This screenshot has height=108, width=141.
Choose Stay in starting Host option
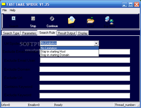(x=69, y=52)
